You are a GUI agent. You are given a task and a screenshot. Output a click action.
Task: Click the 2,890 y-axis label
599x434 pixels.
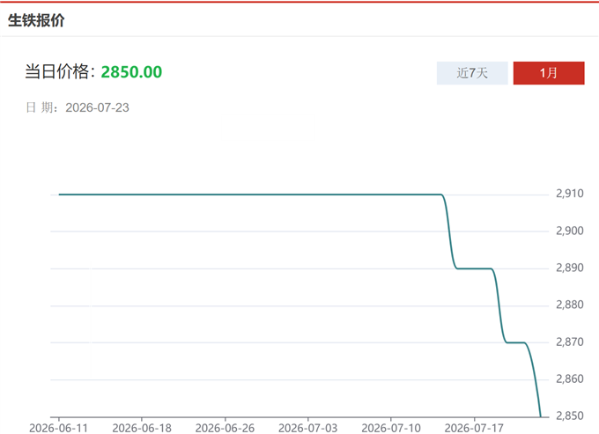[x=570, y=268]
